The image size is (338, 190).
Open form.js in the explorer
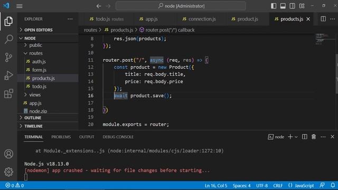tap(48, 70)
